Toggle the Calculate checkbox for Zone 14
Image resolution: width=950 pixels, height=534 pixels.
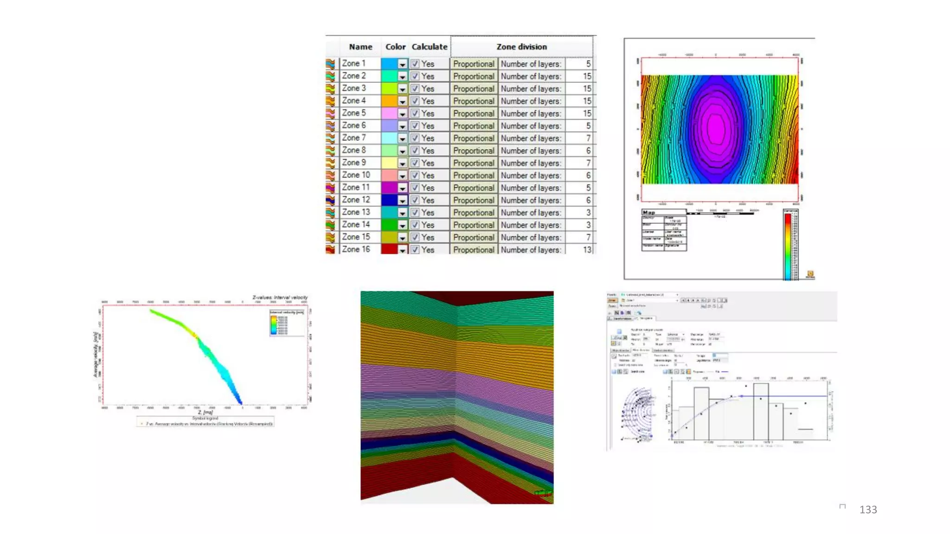point(415,225)
